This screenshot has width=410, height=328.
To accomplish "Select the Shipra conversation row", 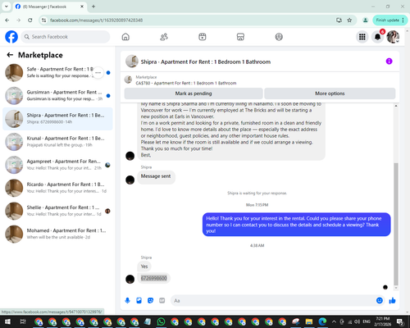I will 57,119.
